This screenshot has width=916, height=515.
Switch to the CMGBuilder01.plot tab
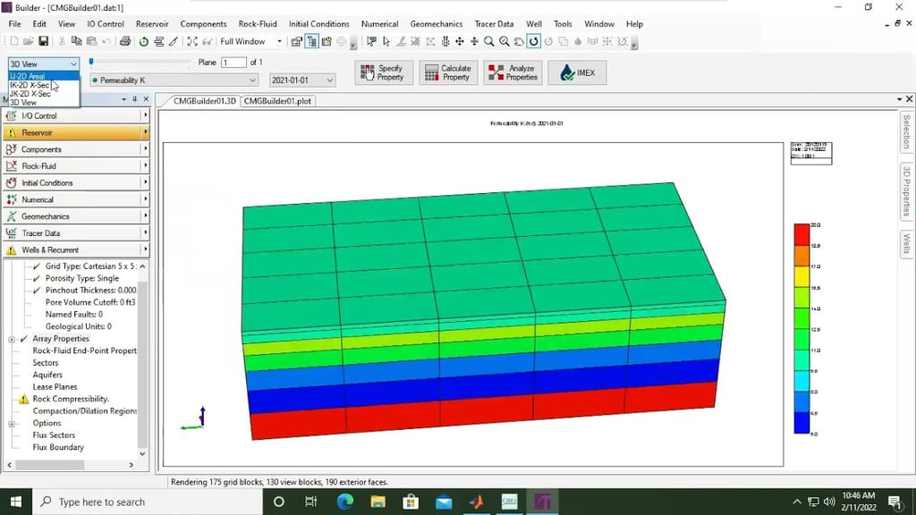coord(277,101)
